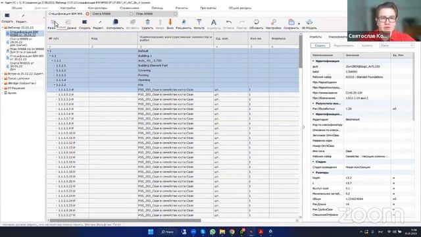Click the Создать icon in main toolbar
This screenshot has height=237, width=421.
(85, 22)
